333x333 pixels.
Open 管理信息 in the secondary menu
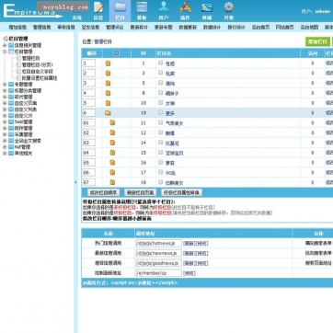pos(41,27)
